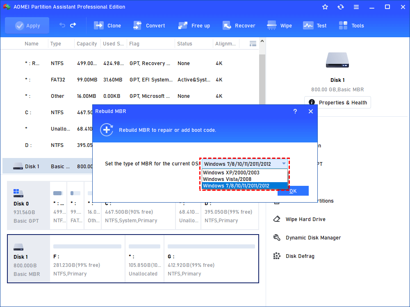Select 105.85GB Unallocated block on Disk 1
Image resolution: width=410 pixels, height=307 pixels.
145,259
